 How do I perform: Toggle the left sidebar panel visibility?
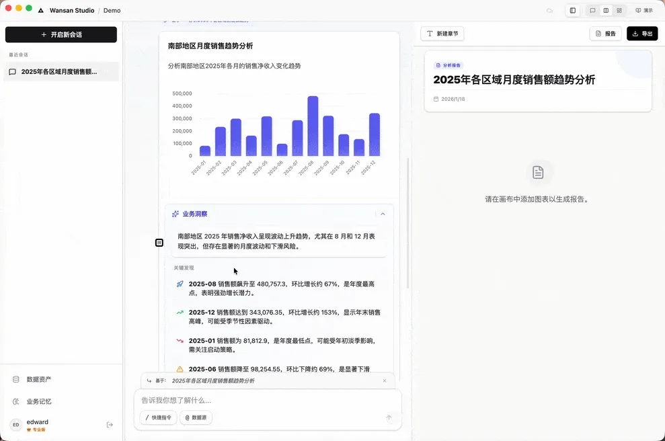pos(573,9)
